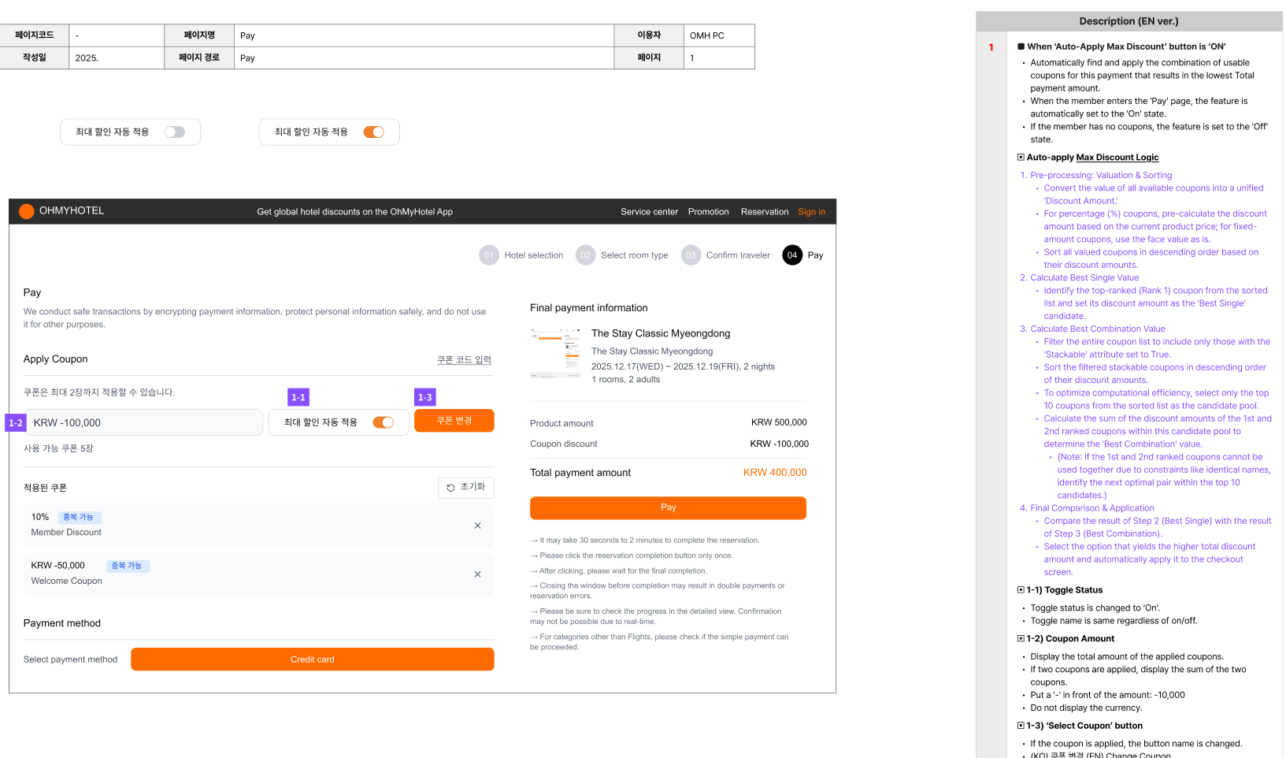The height and width of the screenshot is (758, 1286).
Task: Remove the Welcome Coupon with X
Action: pos(477,574)
